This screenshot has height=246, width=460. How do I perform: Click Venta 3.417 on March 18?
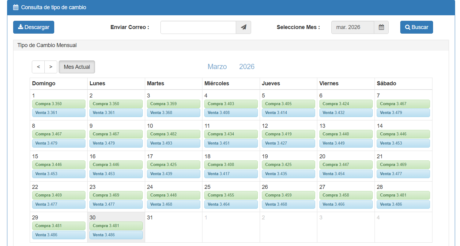(231, 174)
